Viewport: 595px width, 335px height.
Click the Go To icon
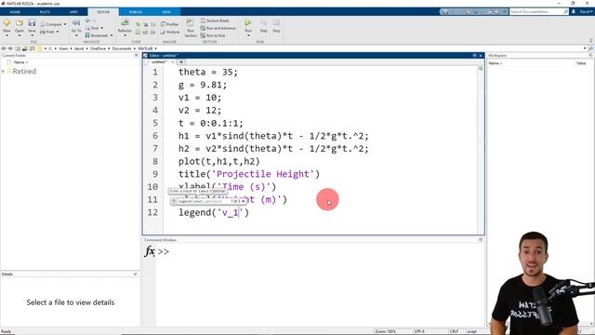click(x=76, y=22)
